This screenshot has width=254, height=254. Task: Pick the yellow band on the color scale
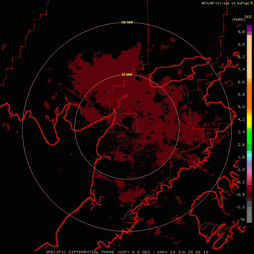(x=249, y=121)
